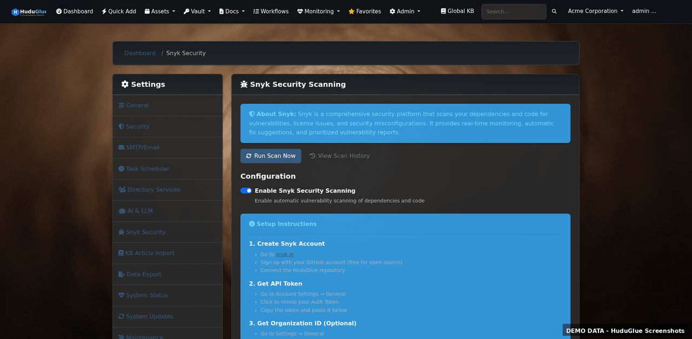Click the Run Scan Now button
Viewport: 692px width, 339px height.
click(271, 156)
